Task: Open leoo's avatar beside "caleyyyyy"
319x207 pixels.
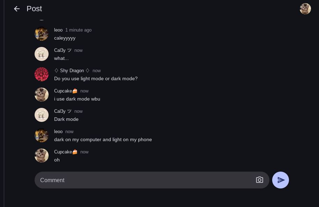Action: [42, 34]
